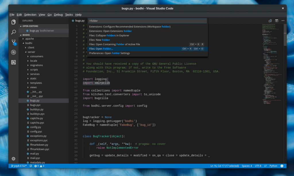Open the settings gear at bottom of sidebar
The height and width of the screenshot is (176, 294).
coord(13,159)
